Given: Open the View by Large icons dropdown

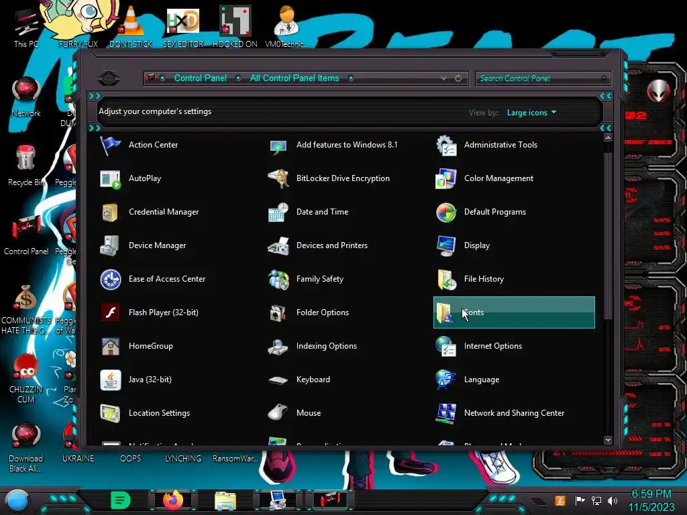Looking at the screenshot, I should [x=531, y=113].
